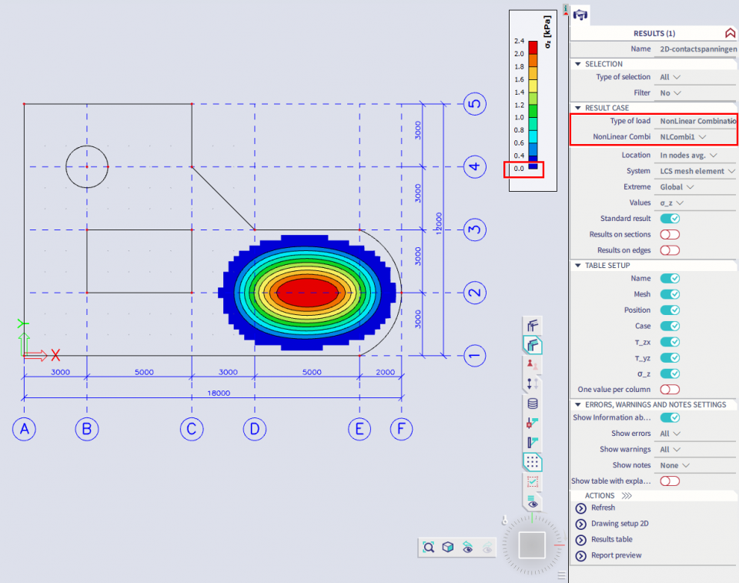Collapse the TABLE SETUP section

click(x=578, y=266)
